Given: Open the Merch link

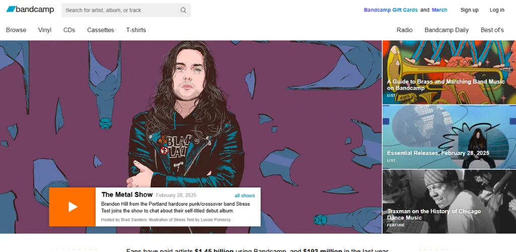Looking at the screenshot, I should (x=439, y=10).
